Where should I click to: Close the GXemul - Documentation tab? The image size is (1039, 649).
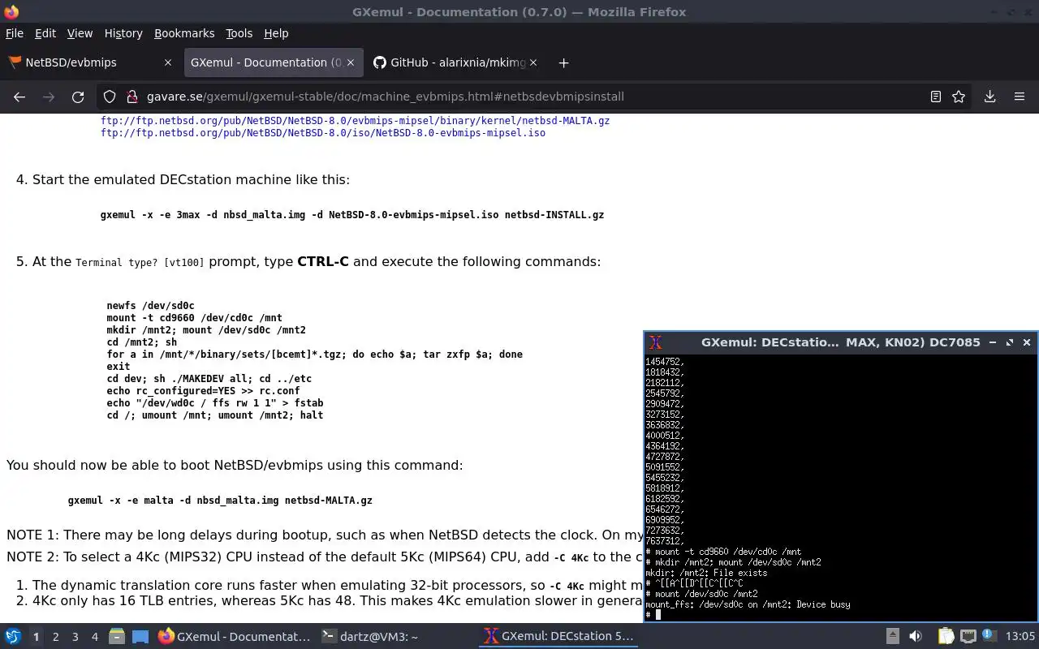pos(351,62)
